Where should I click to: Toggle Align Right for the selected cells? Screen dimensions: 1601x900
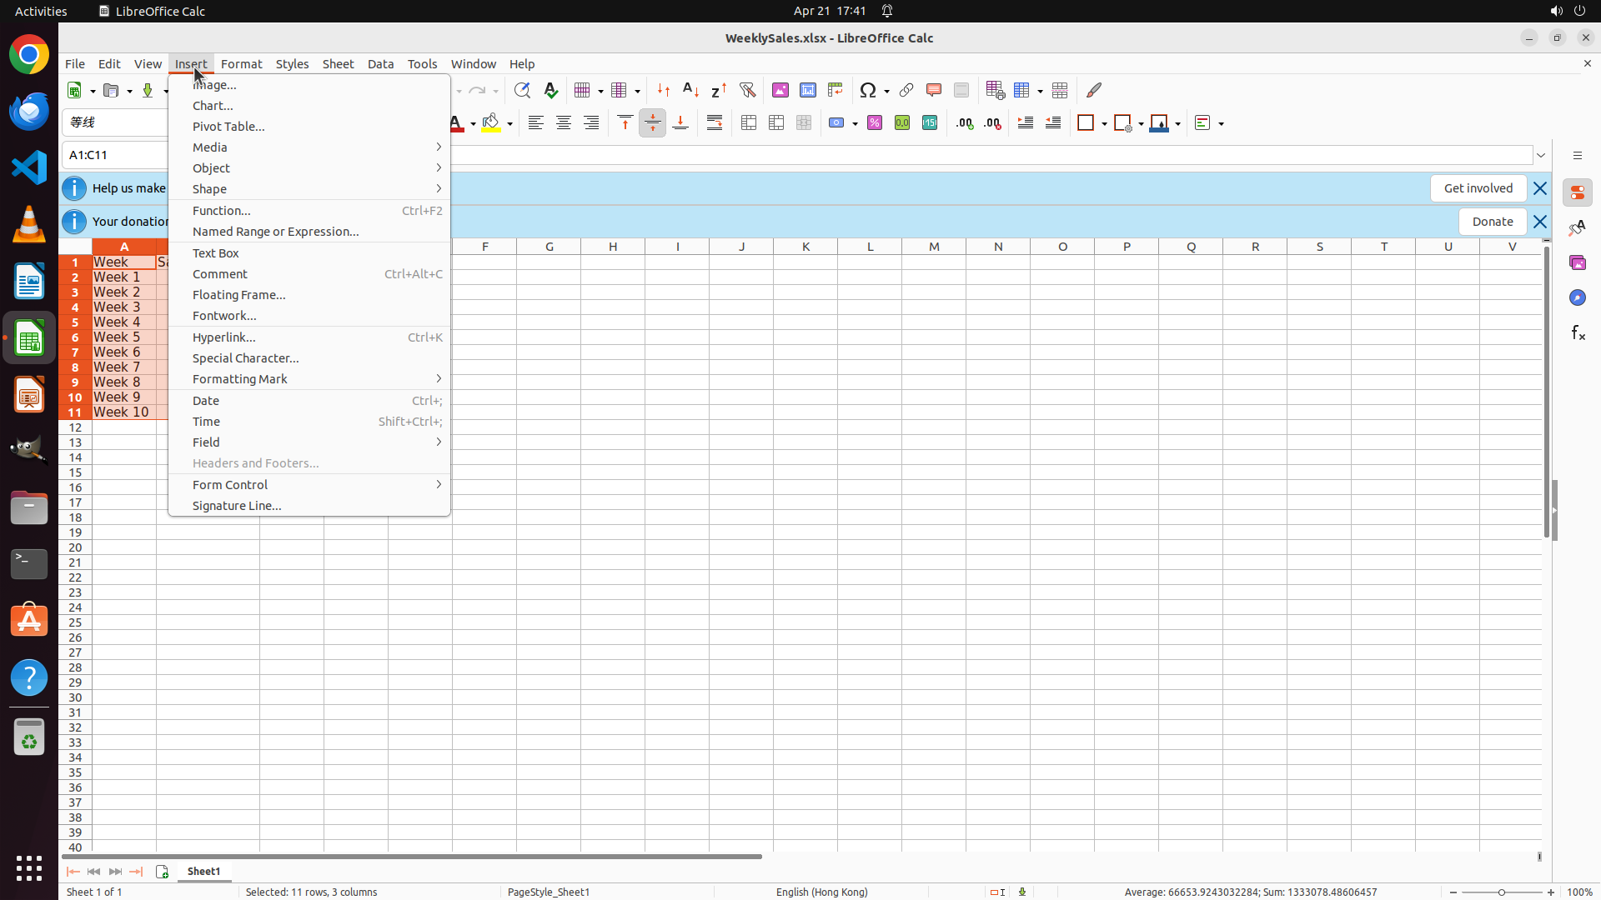tap(591, 123)
